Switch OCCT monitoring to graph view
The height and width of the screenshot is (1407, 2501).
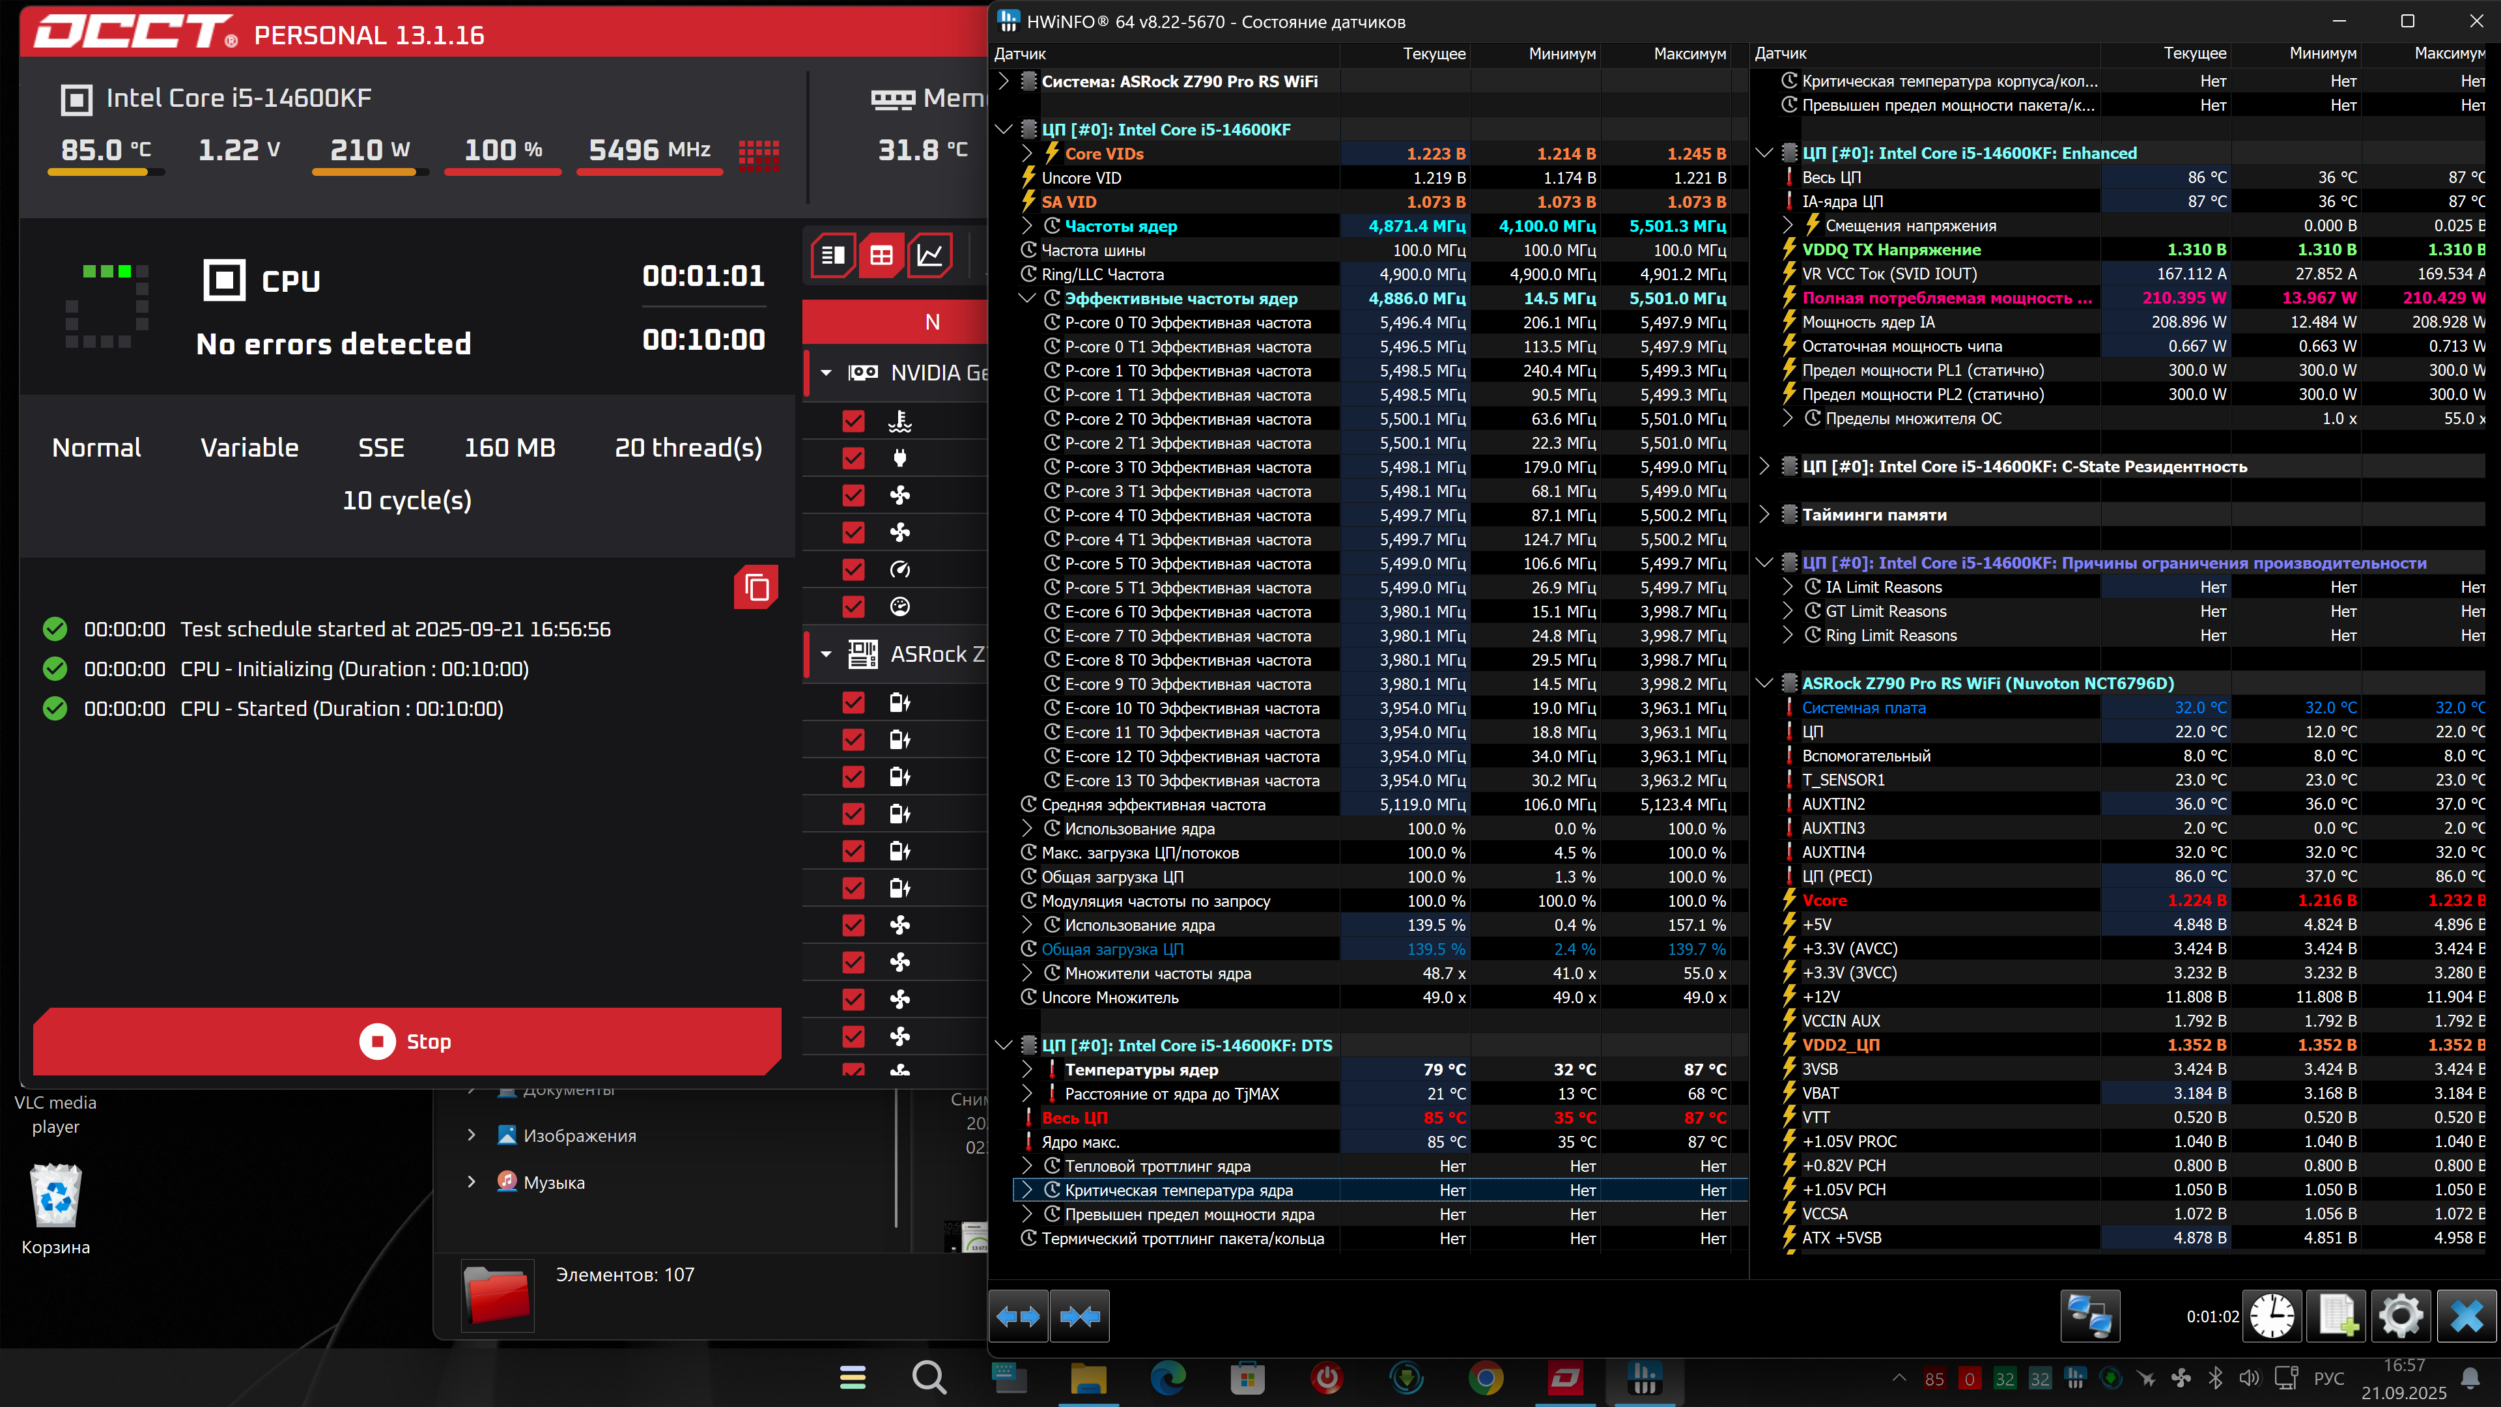click(929, 255)
